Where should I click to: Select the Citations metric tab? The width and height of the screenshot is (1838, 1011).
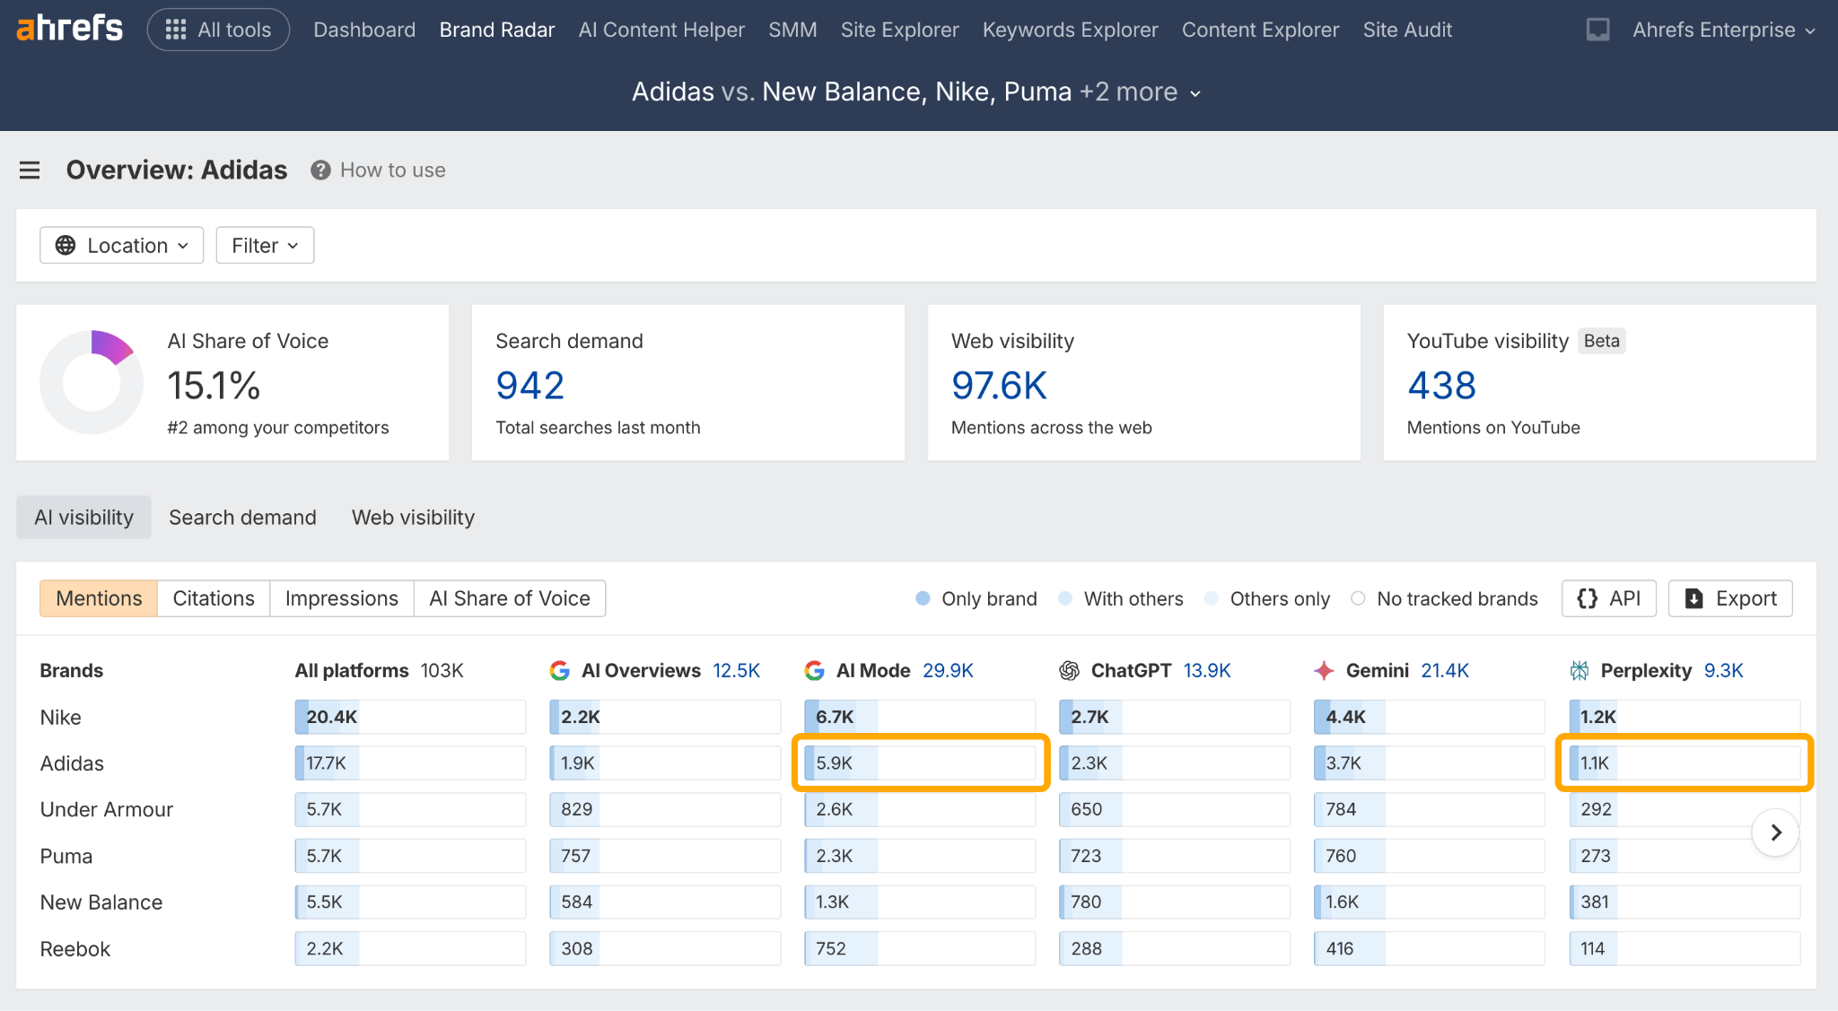click(214, 598)
